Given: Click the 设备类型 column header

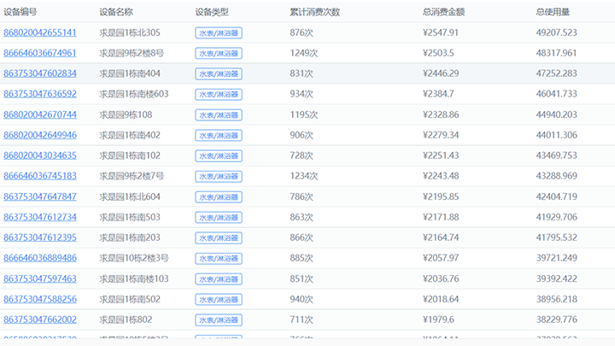Looking at the screenshot, I should point(212,12).
